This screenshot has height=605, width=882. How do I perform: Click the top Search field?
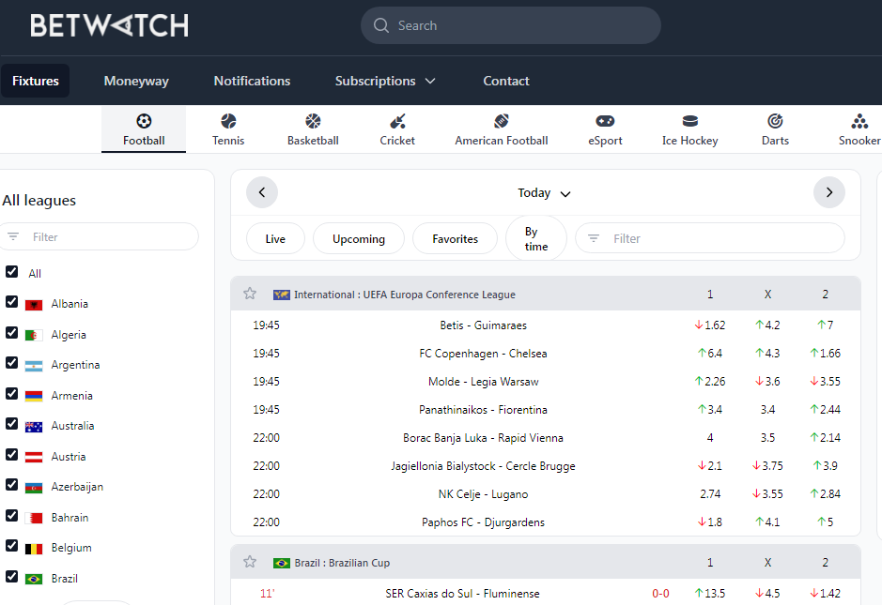click(x=511, y=25)
